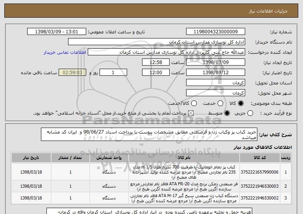The width and height of the screenshot is (303, 214).
Task: Click product code 375222165799​0006
Action: 260,172
